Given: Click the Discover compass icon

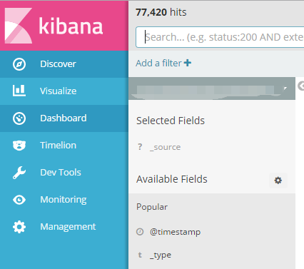Looking at the screenshot, I should [19, 64].
